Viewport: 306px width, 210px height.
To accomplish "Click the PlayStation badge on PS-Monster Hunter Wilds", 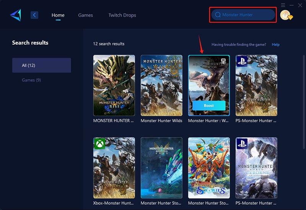I will [242, 61].
